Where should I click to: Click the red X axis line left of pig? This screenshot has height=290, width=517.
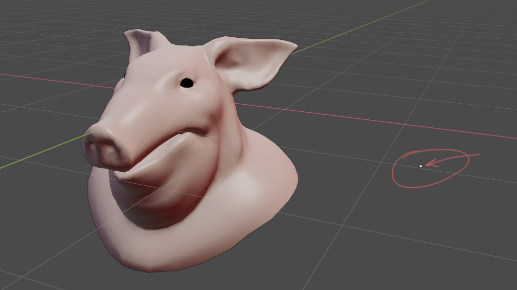point(50,80)
